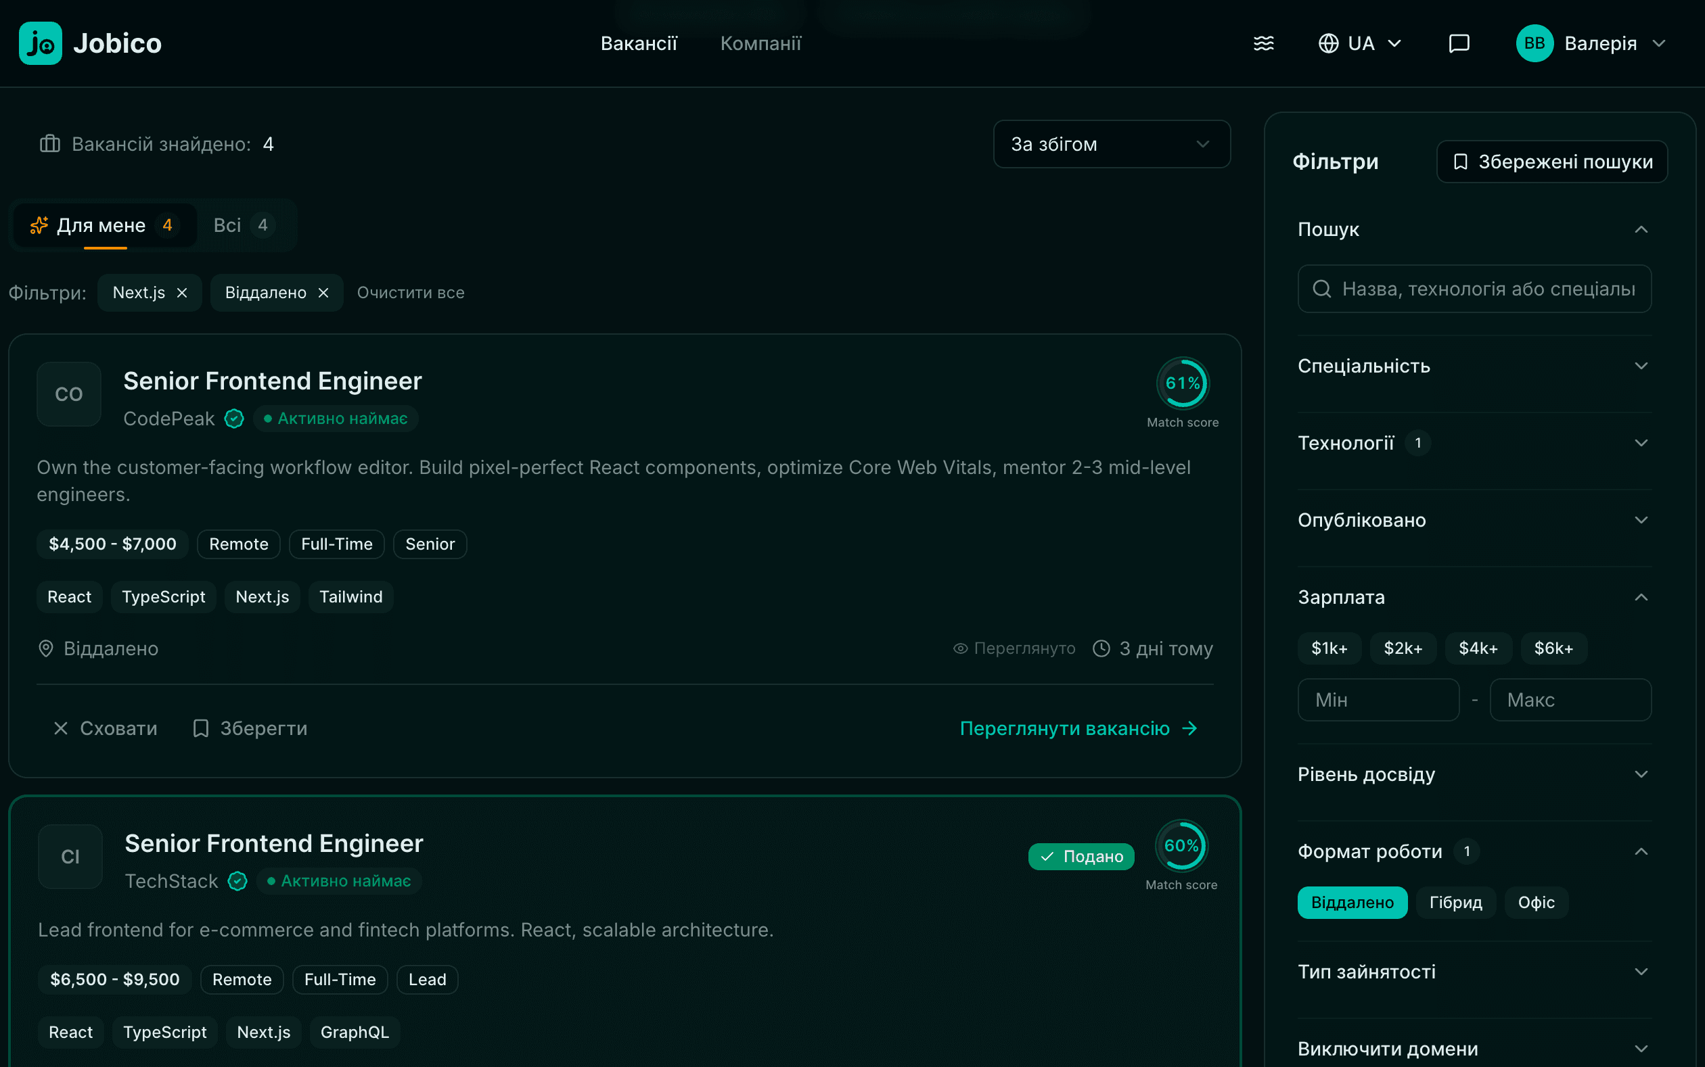Expand the Тип зайнятості filter section
Viewport: 1705px width, 1067px height.
[x=1474, y=972]
